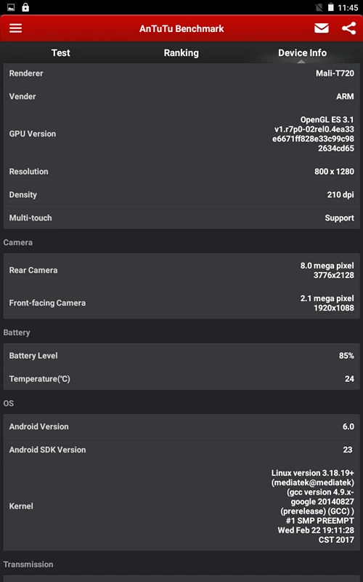
Task: Tap the AnTuTu Benchmark title
Action: [x=181, y=28]
